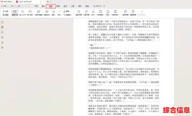192x116 pixels.
Task: Open the File menu
Action: (5, 6)
